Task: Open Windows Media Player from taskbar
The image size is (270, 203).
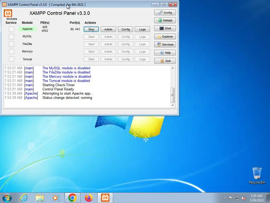Action: [x=56, y=198]
